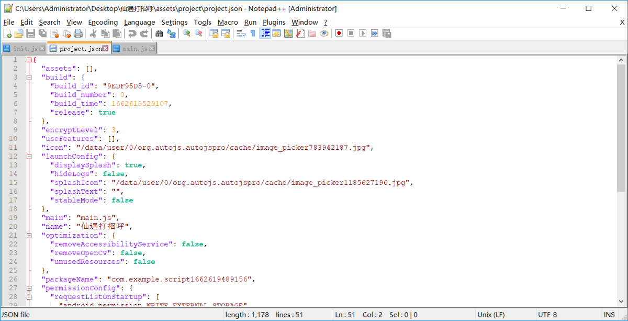Open the Plugins menu

click(x=274, y=22)
